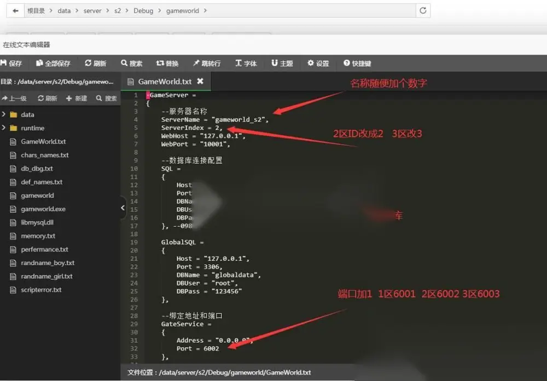547x381 pixels.
Task: Create a new file with 新建
Action: [x=77, y=99]
